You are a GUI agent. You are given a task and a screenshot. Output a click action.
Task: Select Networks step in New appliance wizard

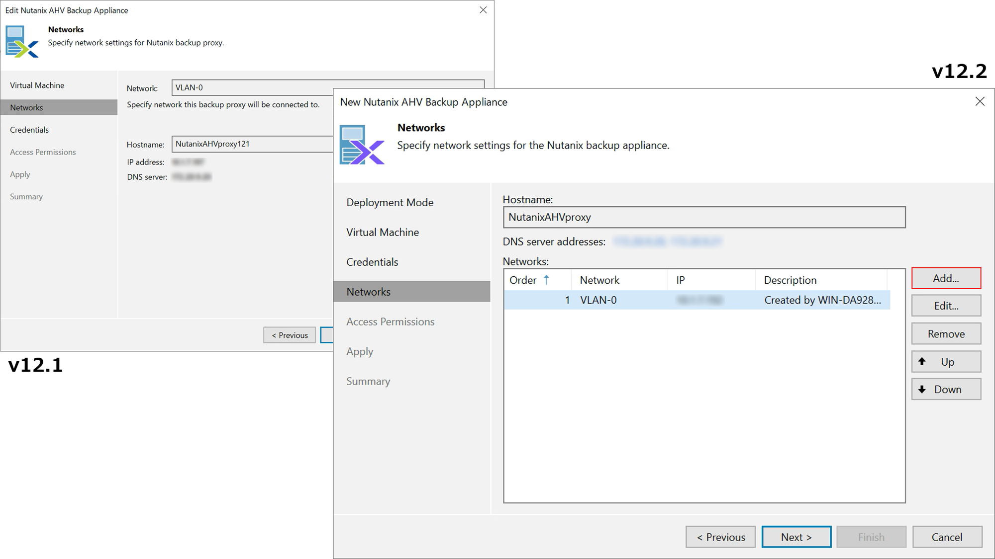point(412,292)
